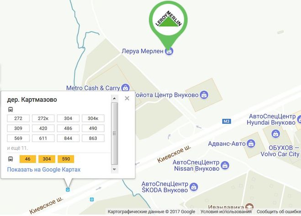301x216 pixels.
Task: Click Сообщить об ошибке link
Action: coord(279,211)
